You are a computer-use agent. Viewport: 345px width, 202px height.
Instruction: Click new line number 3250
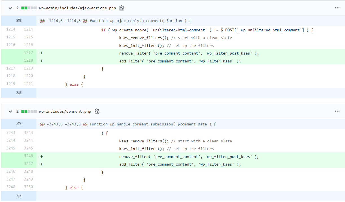point(28,187)
